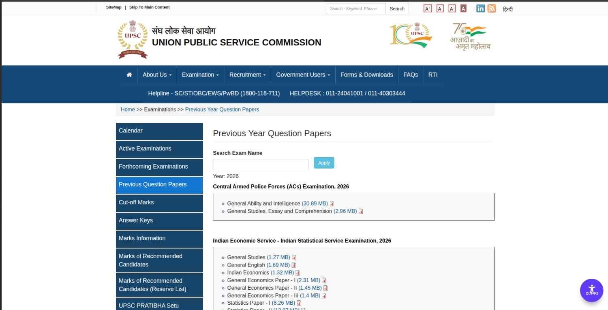Screen dimensions: 608x310
Task: Open UPSC PRATIBHA Setu sidebar item
Action: tap(159, 305)
